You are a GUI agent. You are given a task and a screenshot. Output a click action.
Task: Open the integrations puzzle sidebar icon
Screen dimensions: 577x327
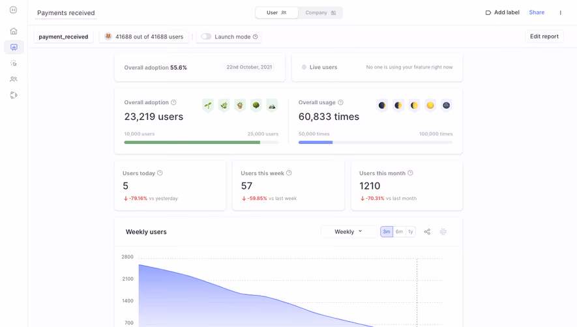pyautogui.click(x=14, y=95)
